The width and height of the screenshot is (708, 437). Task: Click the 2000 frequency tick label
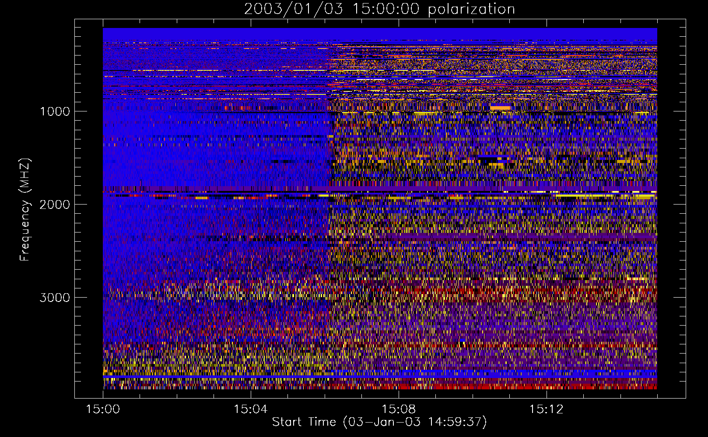click(x=55, y=205)
